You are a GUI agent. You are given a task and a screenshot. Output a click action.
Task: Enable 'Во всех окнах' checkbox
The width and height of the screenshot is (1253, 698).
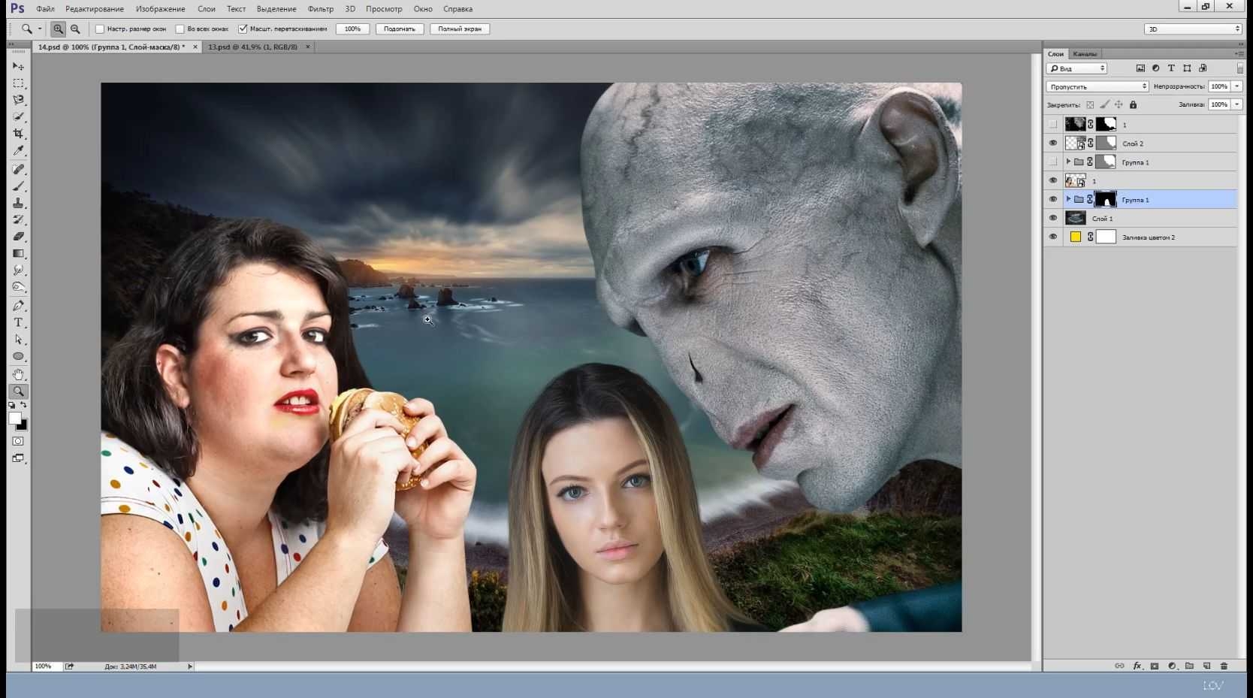180,29
